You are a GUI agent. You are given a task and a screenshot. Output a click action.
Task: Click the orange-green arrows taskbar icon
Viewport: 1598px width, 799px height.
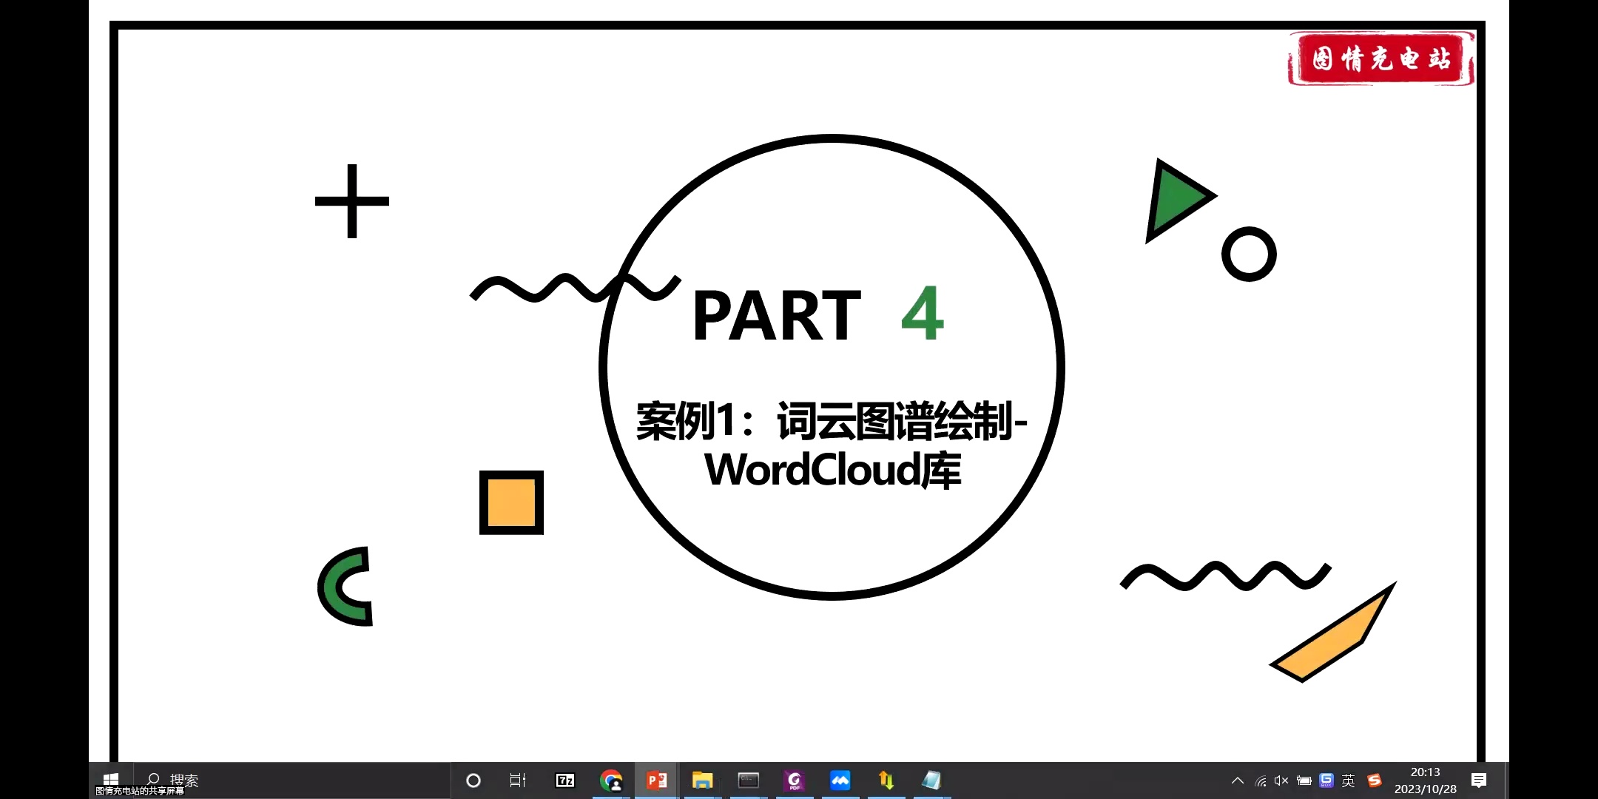click(x=886, y=781)
